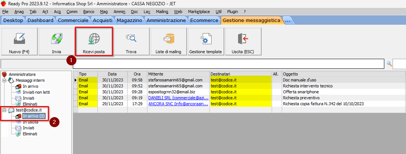Image resolution: width=406 pixels, height=154 pixels.
Task: Click sender espositogrnn32@email.biz
Action: click(x=171, y=92)
